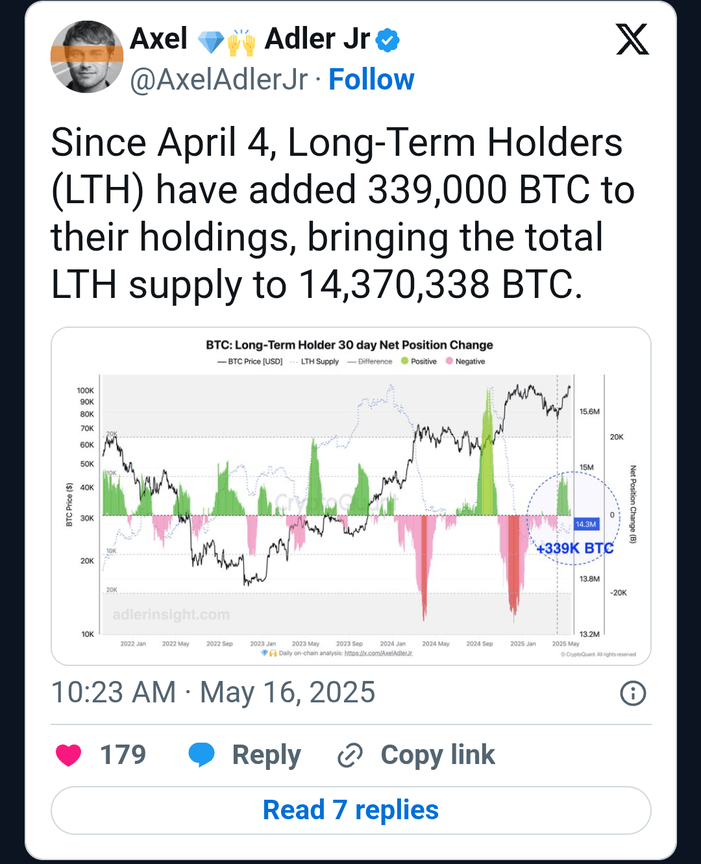
Task: Click the blue verified checkmark badge
Action: pyautogui.click(x=387, y=40)
